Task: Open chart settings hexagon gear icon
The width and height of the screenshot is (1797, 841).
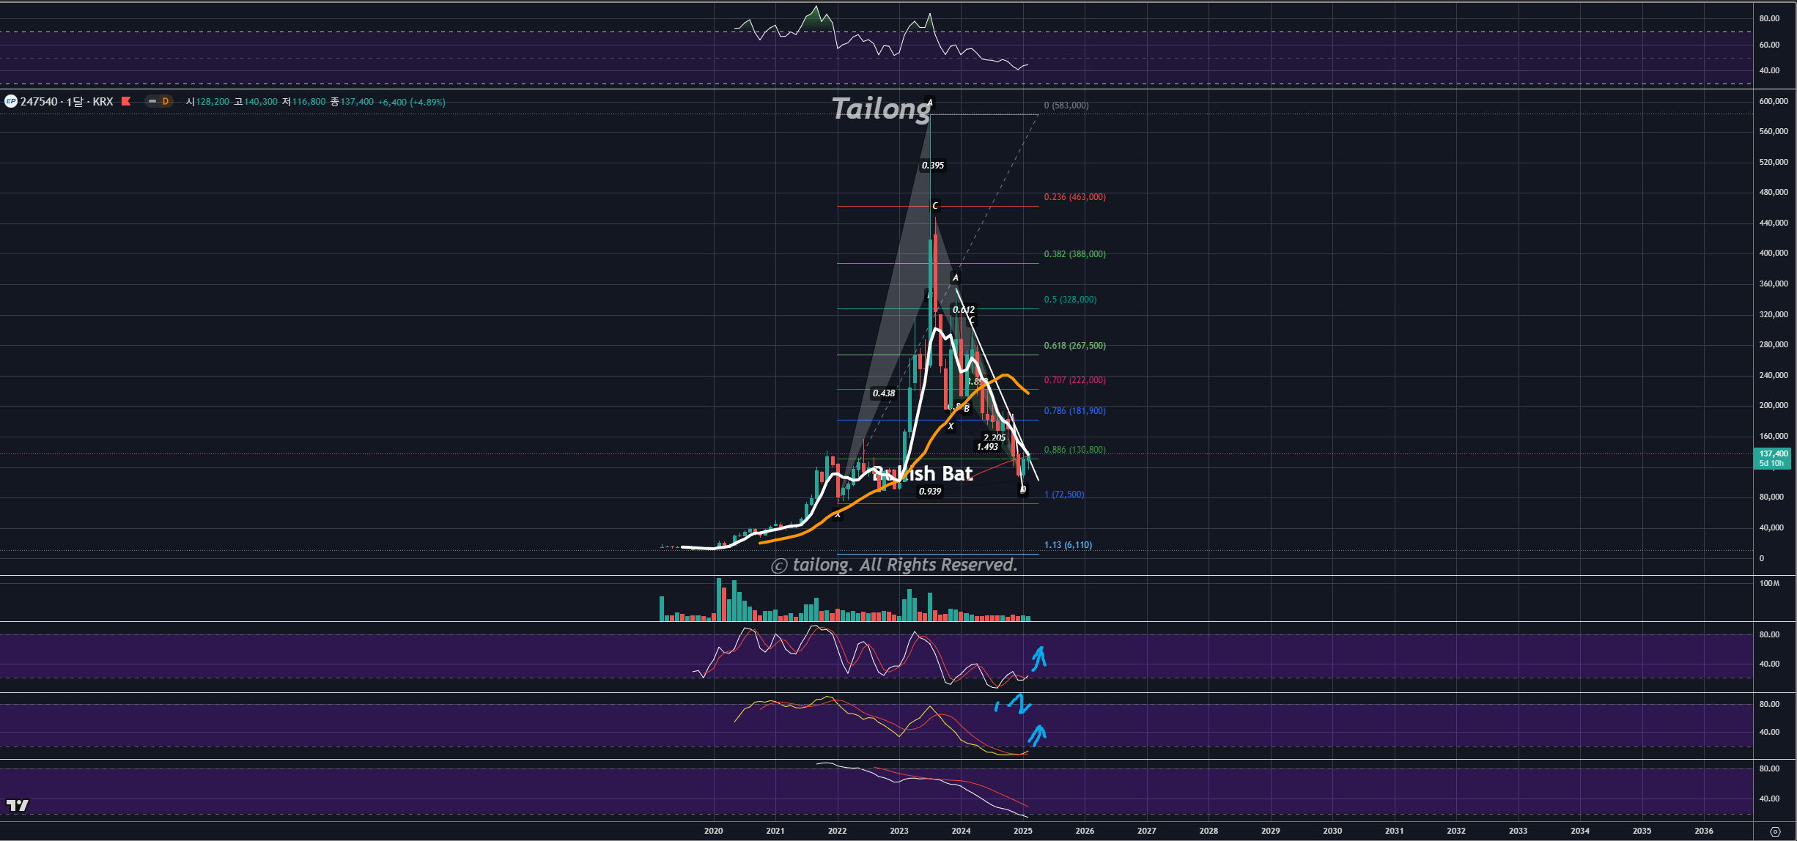Action: pos(1774,831)
